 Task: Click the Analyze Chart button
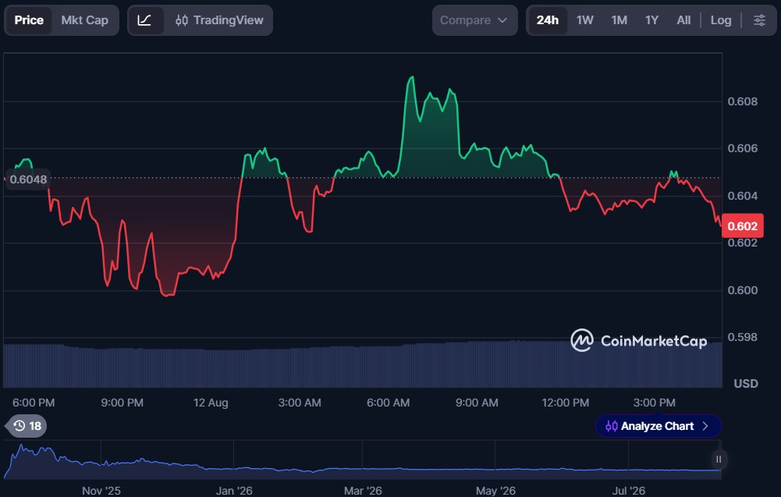(x=658, y=426)
